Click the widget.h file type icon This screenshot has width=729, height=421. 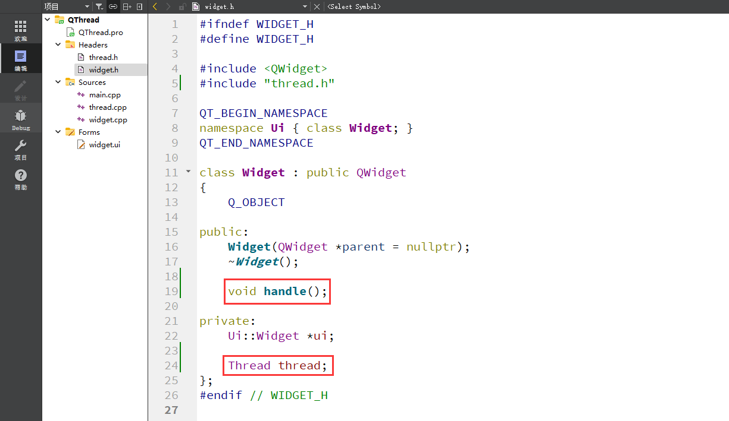pos(195,7)
